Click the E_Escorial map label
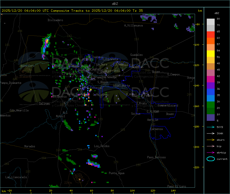The width and height of the screenshot is (230, 194). pyautogui.click(x=95, y=88)
